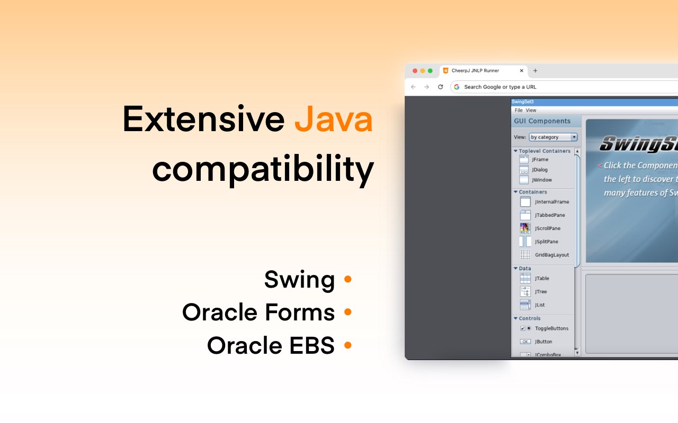This screenshot has width=678, height=423.
Task: Reload the browser page
Action: click(440, 87)
